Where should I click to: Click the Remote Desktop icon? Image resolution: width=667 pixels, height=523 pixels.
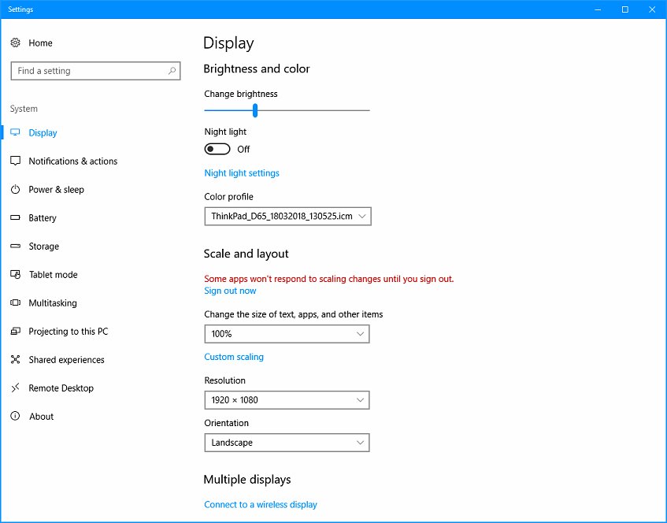pos(15,388)
